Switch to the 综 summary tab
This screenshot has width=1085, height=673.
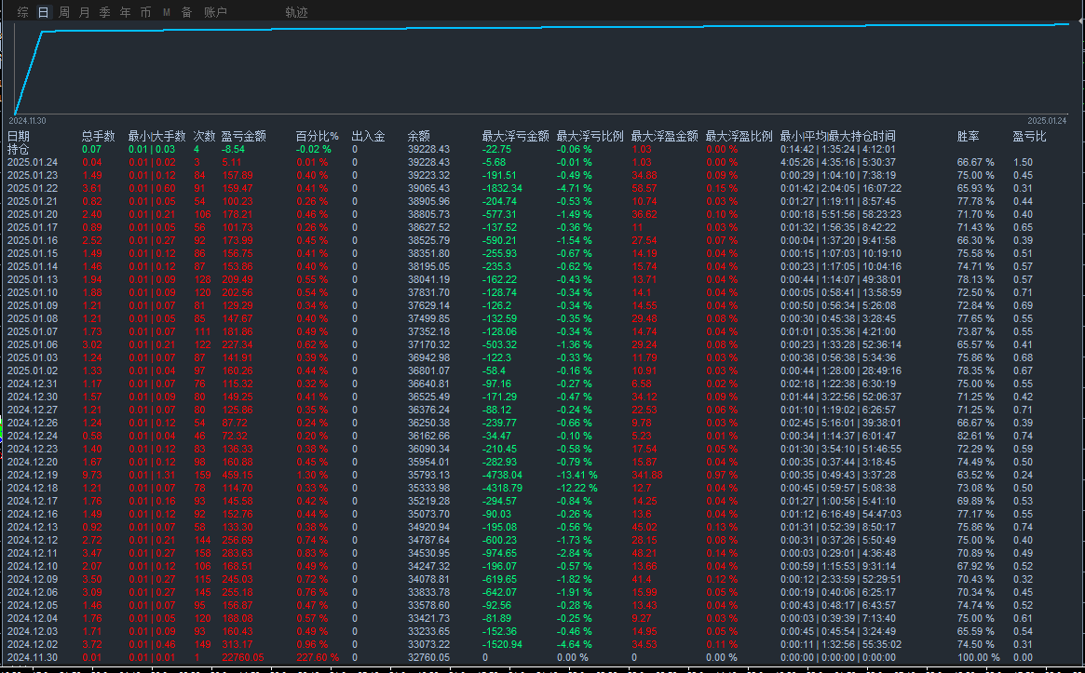[22, 12]
